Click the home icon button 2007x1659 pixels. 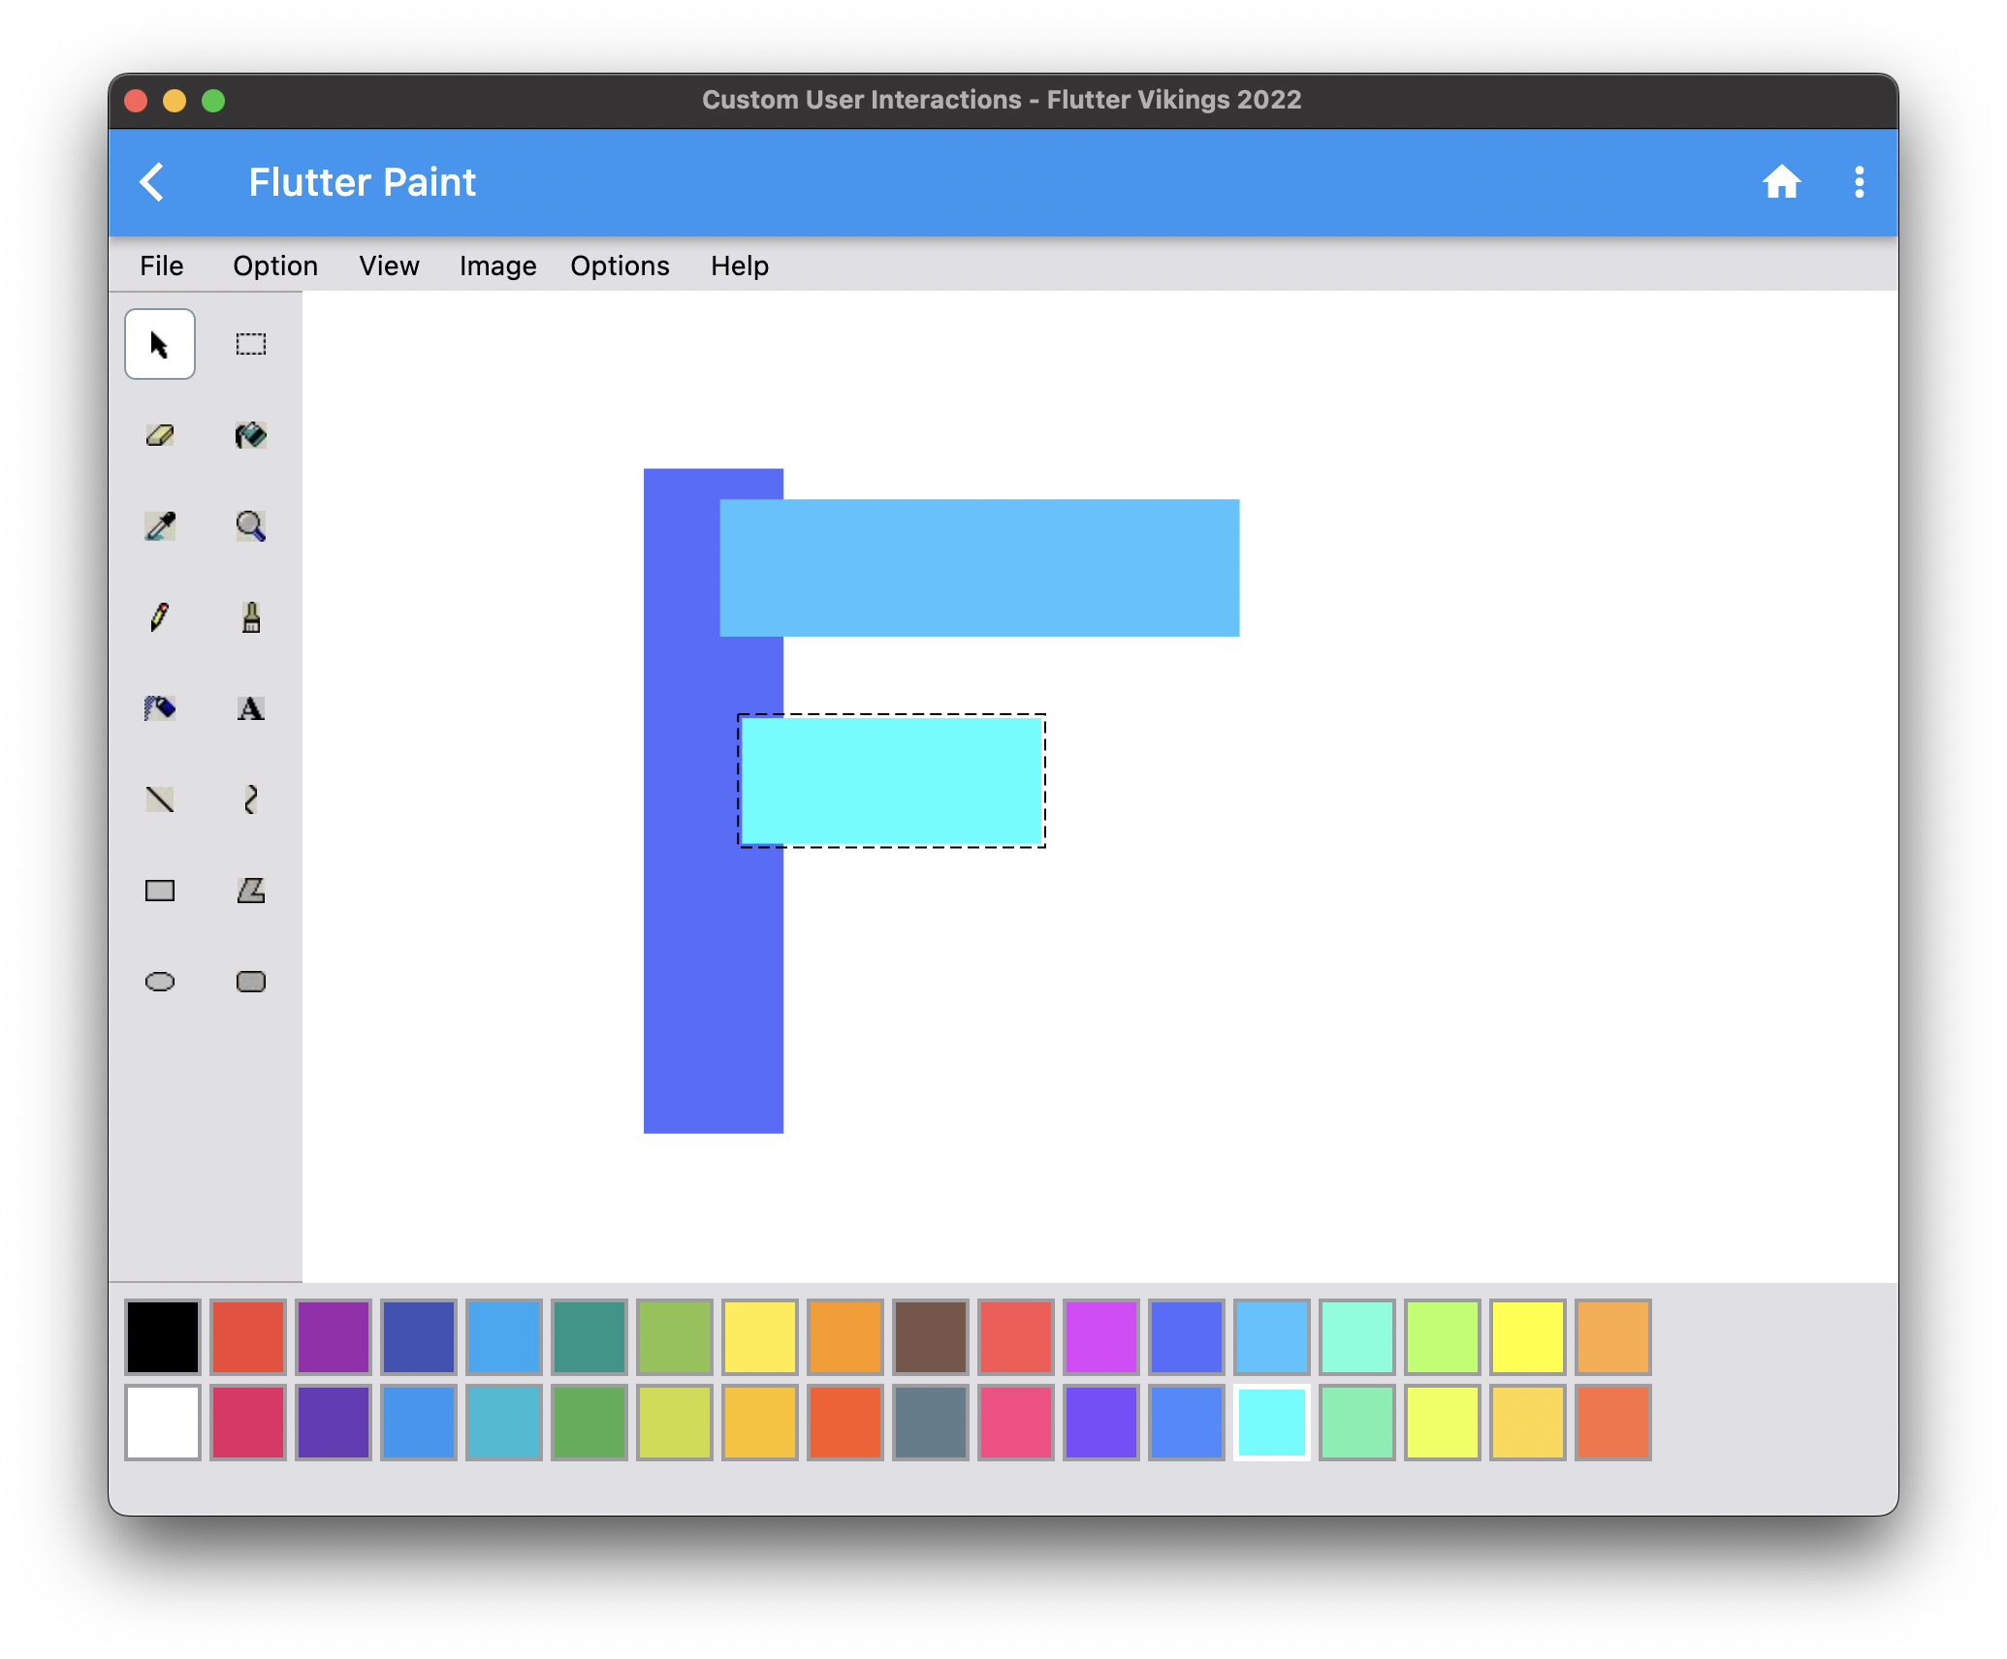click(1781, 182)
